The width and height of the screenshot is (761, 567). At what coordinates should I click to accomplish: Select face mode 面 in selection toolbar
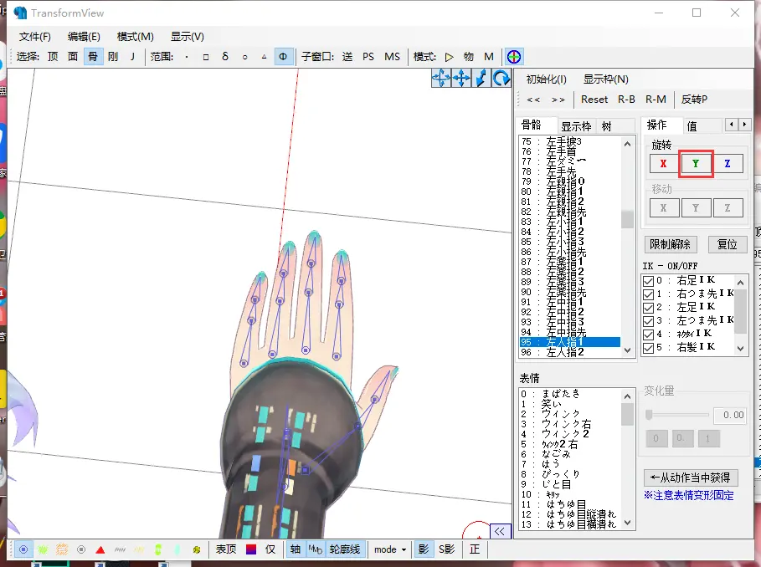[72, 57]
